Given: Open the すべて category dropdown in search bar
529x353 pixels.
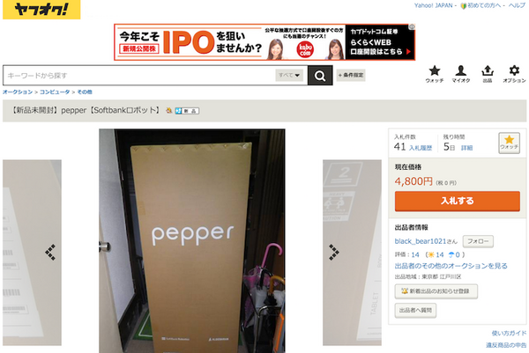Looking at the screenshot, I should pos(289,75).
